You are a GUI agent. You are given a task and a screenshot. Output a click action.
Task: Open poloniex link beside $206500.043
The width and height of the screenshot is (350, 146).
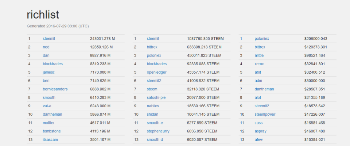(262, 39)
